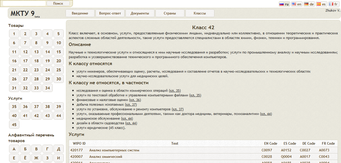Click the Класс 42 heading

pos(203,27)
